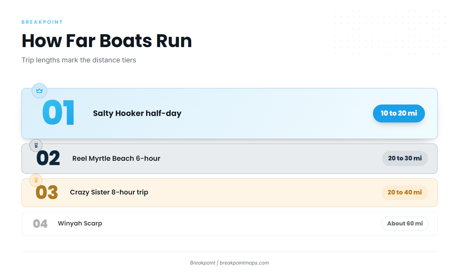Click the silver medal badge above rank 02
Viewport: 459px width, 276px height.
coord(36,145)
